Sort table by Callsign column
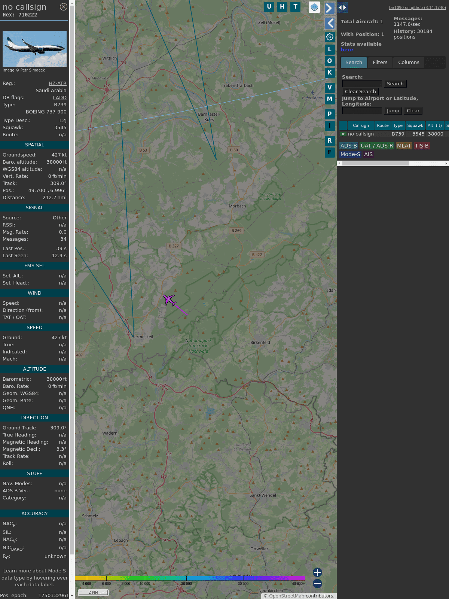The height and width of the screenshot is (599, 449). (361, 125)
